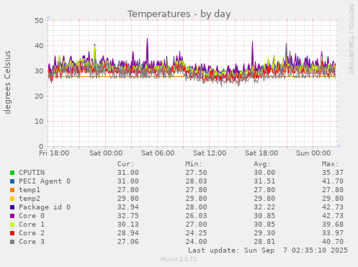Click PECI Agent 0 max value 41.70

[x=333, y=181]
